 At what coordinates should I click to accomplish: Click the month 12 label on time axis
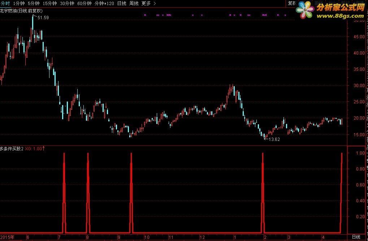(x=202, y=237)
